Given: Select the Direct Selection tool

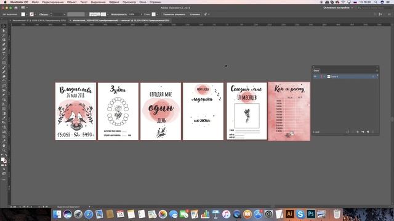Looking at the screenshot, I should click(4, 31).
